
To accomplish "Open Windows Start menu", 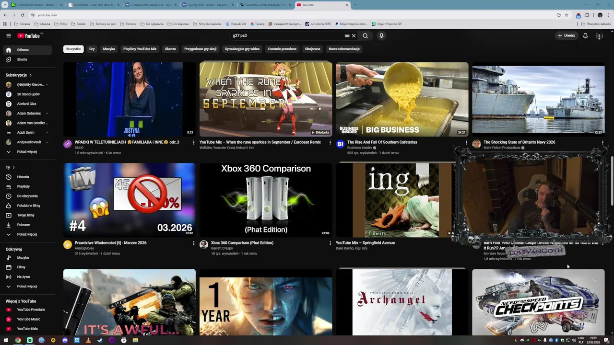I will point(6,340).
